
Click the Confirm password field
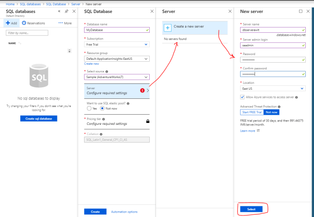click(273, 74)
